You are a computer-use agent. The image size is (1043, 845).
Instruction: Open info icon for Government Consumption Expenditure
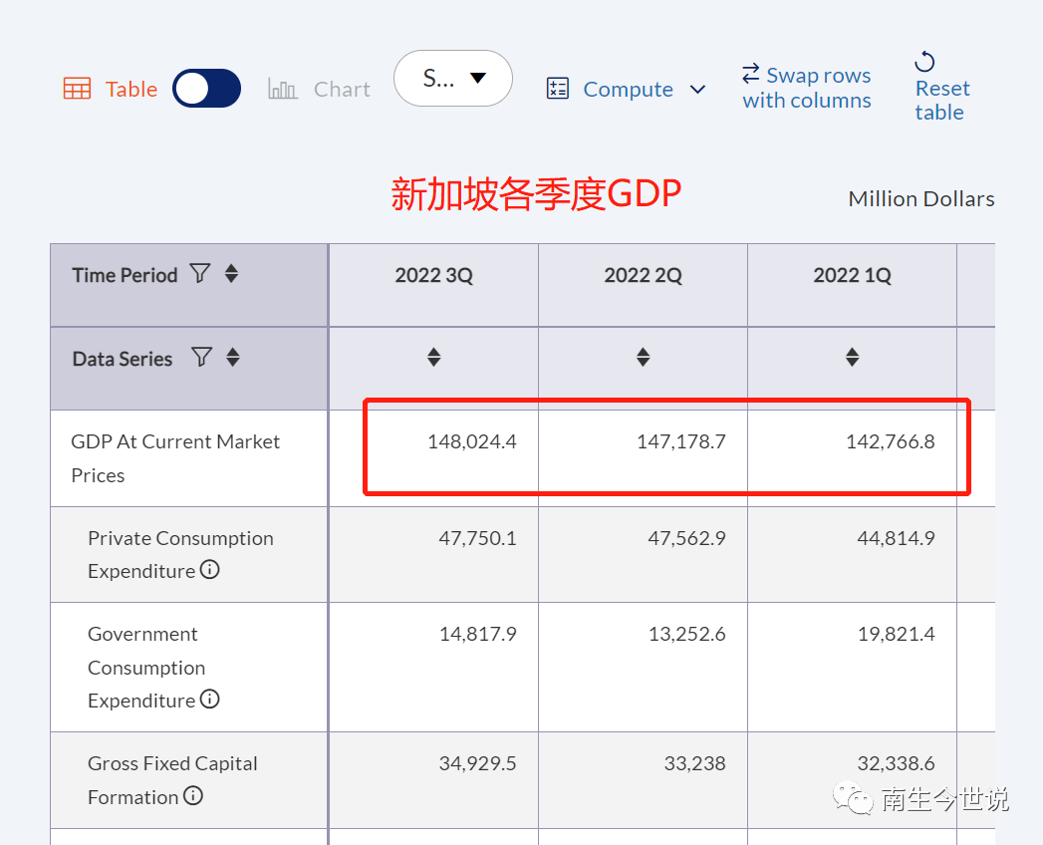(x=209, y=700)
